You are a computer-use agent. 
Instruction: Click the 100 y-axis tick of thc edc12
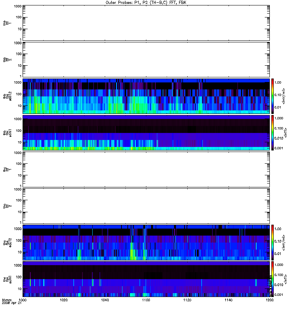pos(19,241)
